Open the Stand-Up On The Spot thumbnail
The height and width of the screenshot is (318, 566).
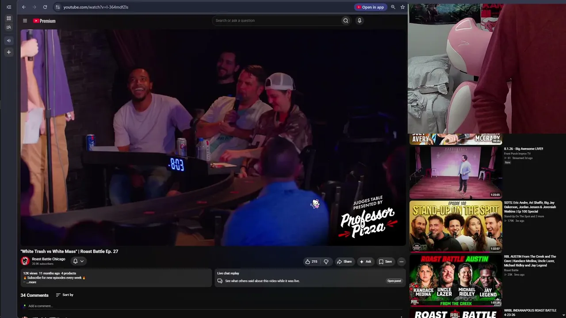point(455,226)
